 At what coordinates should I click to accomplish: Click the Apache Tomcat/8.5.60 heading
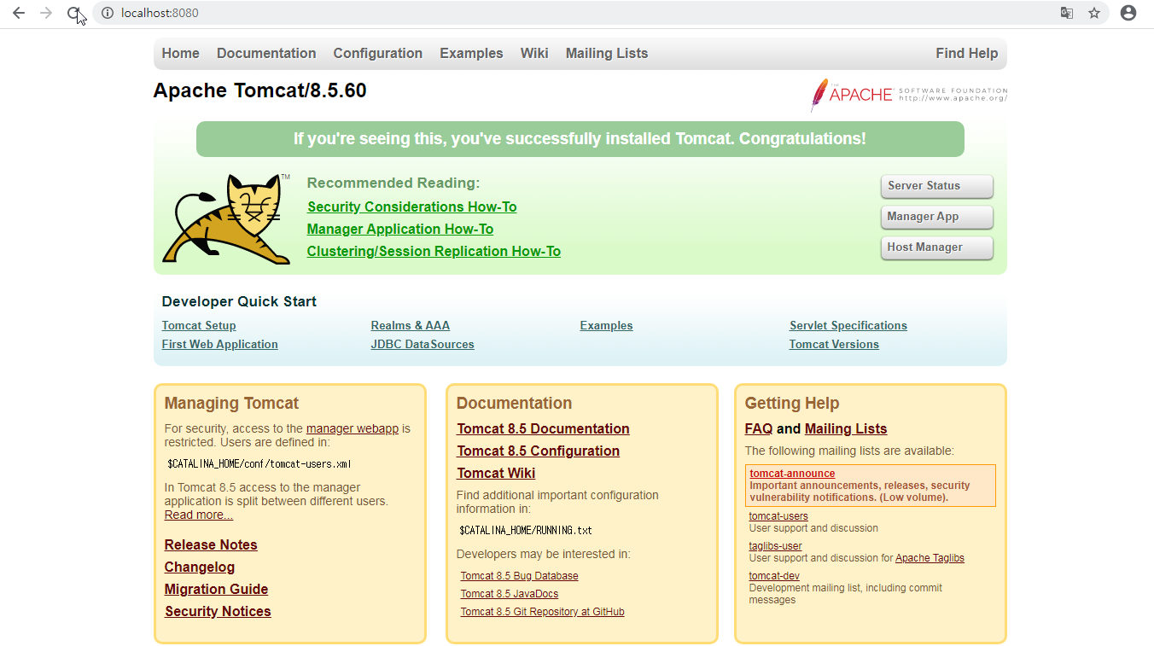[x=260, y=90]
